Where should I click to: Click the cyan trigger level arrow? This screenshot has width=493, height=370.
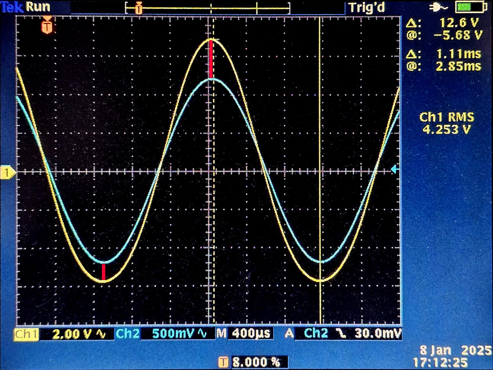pyautogui.click(x=395, y=169)
